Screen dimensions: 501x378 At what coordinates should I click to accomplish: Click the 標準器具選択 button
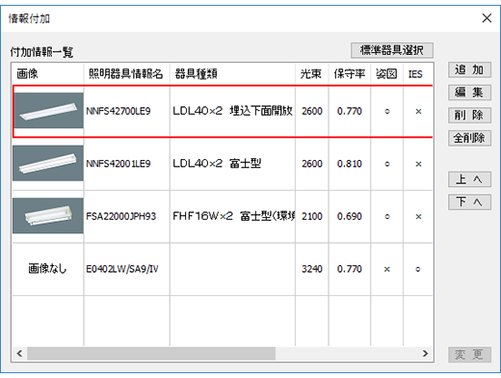(392, 50)
